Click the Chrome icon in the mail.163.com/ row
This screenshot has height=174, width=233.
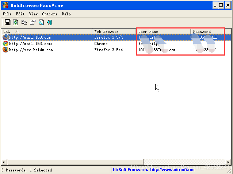click(5, 43)
